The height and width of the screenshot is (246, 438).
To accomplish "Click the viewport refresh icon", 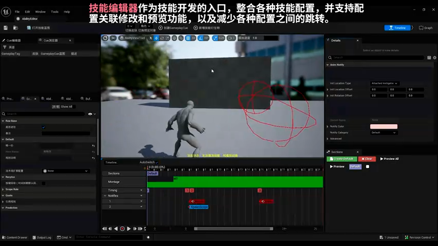I will pyautogui.click(x=105, y=38).
